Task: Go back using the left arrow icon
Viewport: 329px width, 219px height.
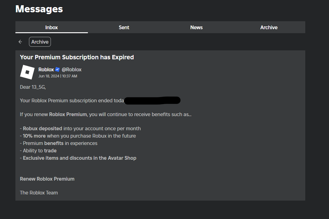Action: click(20, 42)
